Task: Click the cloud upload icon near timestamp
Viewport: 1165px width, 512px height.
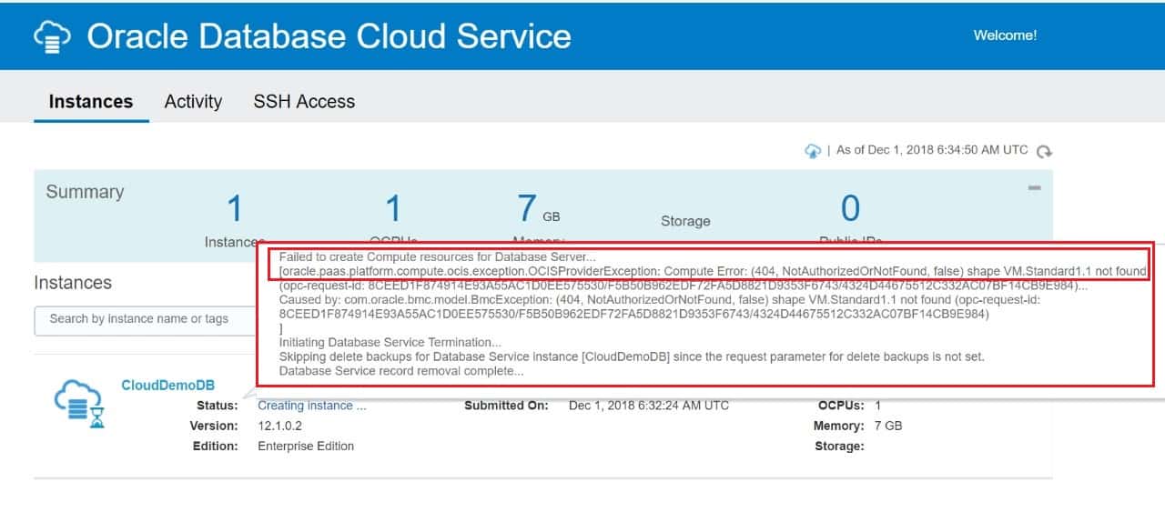Action: click(813, 151)
